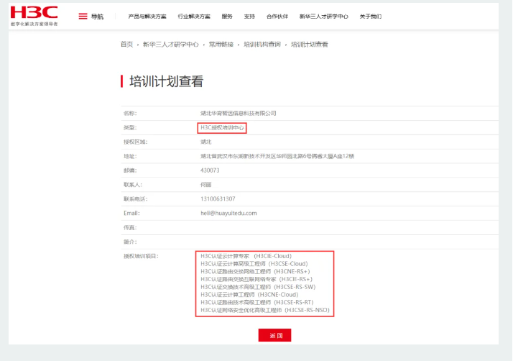This screenshot has width=513, height=361.
Task: Click the 授权培训项目: field label
Action: 141,256
